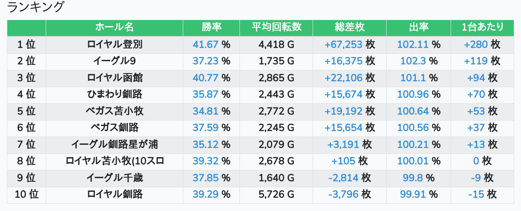The image size is (521, 211).
Task: Select the ロイヤル函館 hall name
Action: 114,78
